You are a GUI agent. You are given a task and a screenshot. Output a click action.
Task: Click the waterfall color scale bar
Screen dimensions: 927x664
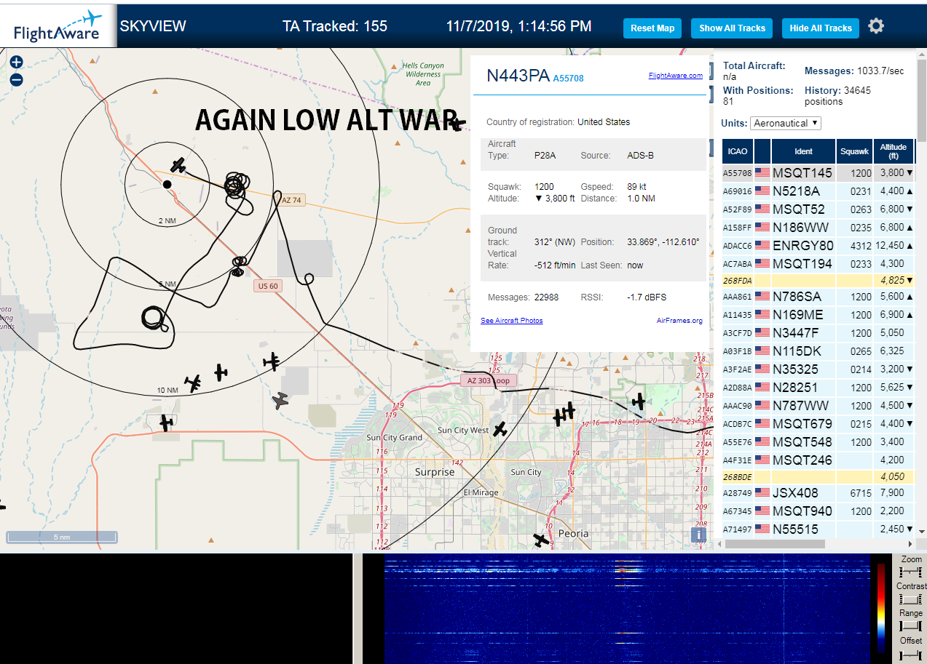(x=881, y=607)
